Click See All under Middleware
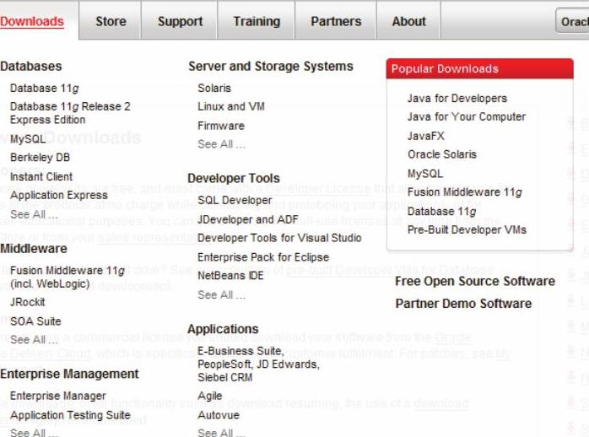This screenshot has height=437, width=589. tap(34, 340)
